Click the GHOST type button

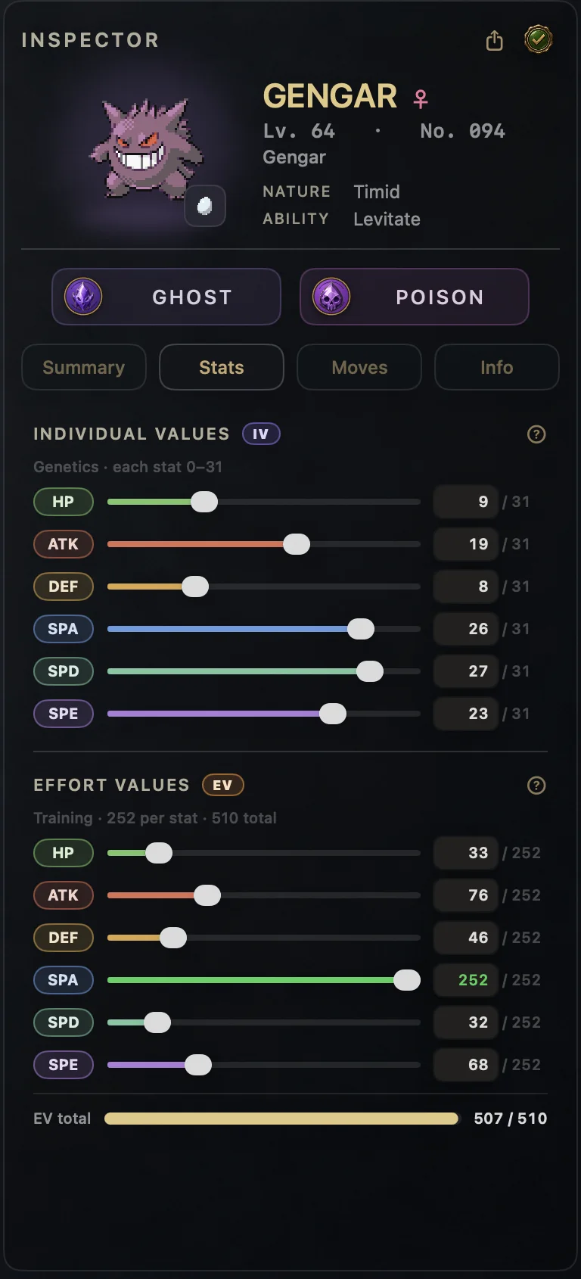[x=166, y=297]
